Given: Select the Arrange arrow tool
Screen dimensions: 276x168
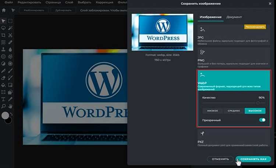Looking at the screenshot, I should 3,21.
